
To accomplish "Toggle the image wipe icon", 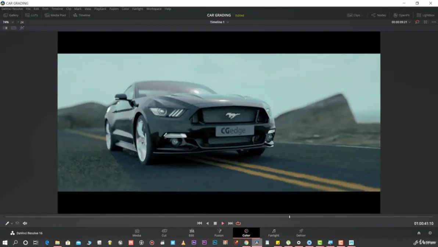I will click(x=5, y=28).
